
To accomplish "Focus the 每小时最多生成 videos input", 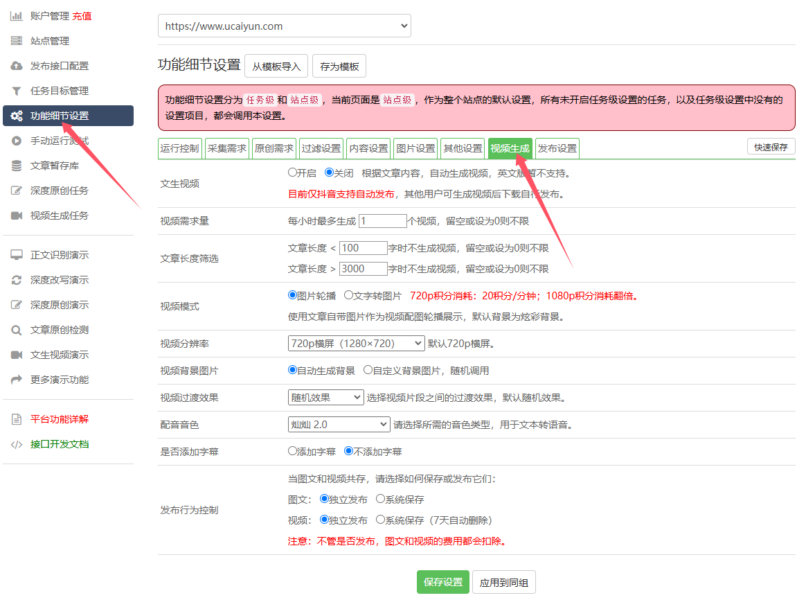I will tap(383, 221).
